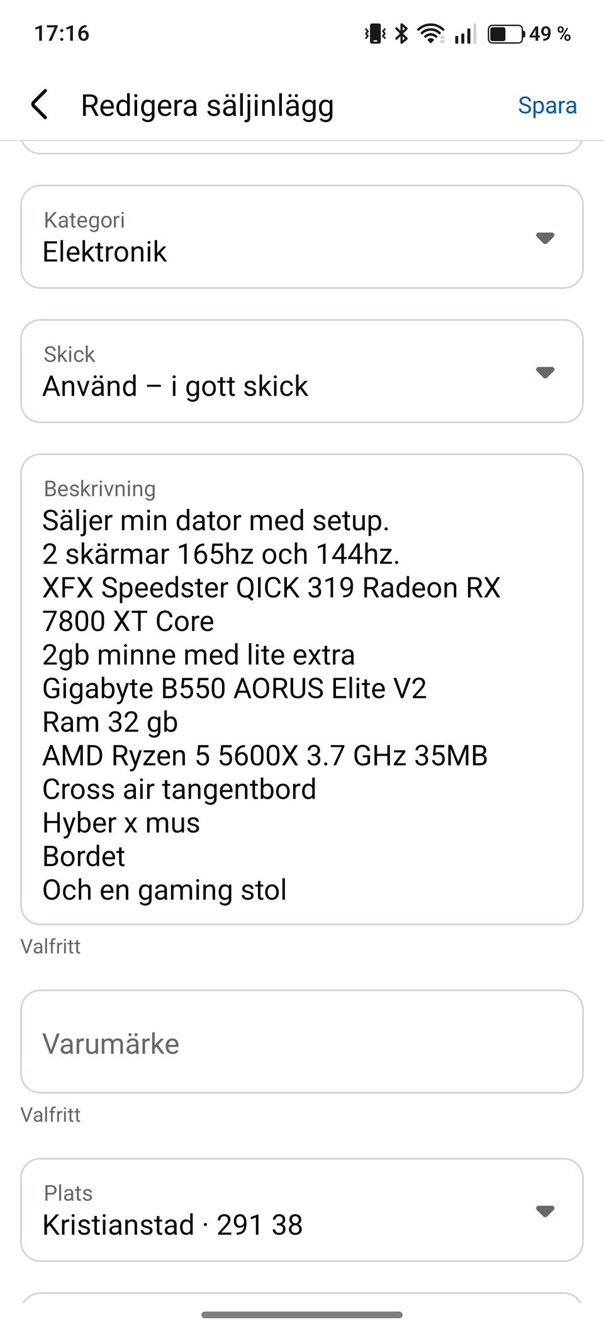Place cursor after "Och en gaming stol"
The image size is (604, 1330).
(288, 890)
